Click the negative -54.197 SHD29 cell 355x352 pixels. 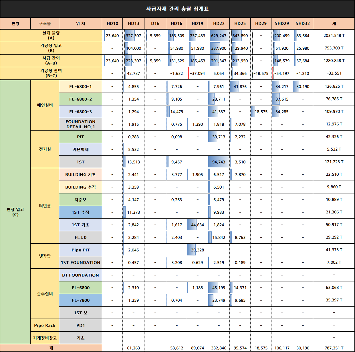click(282, 73)
